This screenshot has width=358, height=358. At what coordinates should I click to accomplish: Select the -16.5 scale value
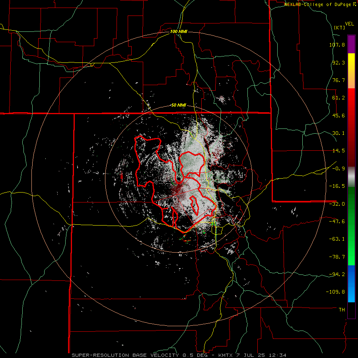[337, 186]
